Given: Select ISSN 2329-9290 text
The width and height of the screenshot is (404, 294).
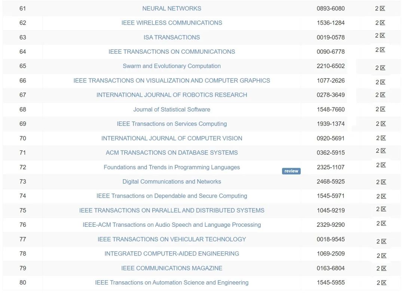Looking at the screenshot, I should point(331,225).
